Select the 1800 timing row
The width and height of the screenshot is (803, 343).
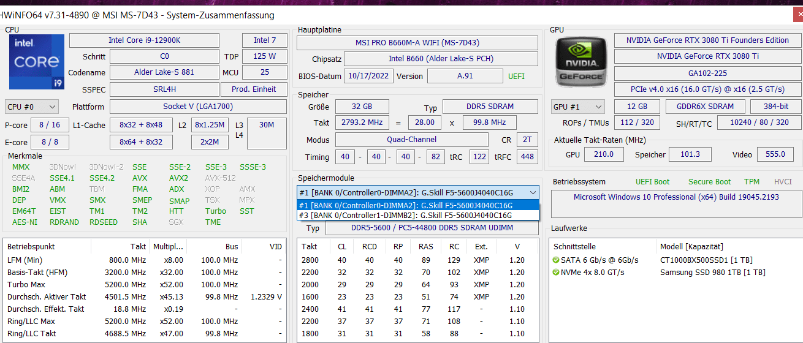tap(417, 333)
